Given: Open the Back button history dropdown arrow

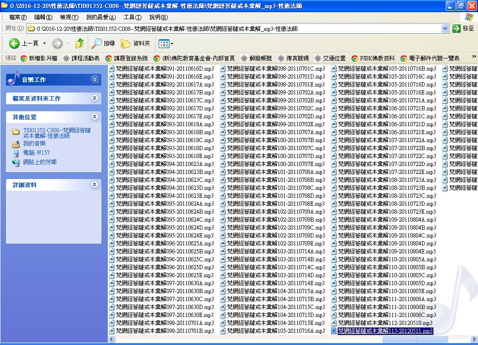Looking at the screenshot, I should [x=45, y=43].
